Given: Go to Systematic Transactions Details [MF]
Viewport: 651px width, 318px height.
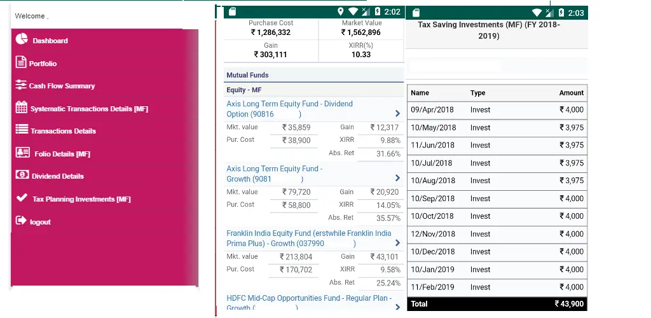Looking at the screenshot, I should pyautogui.click(x=89, y=109).
